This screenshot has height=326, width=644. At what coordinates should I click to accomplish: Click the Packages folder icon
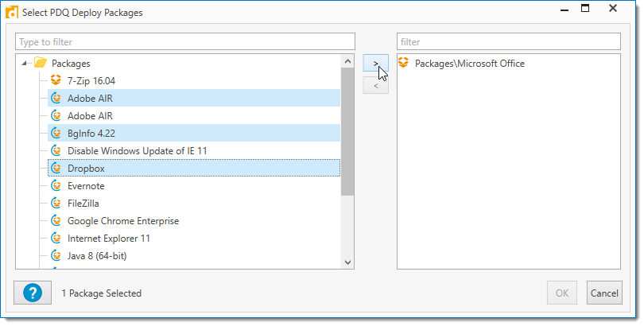coord(41,63)
